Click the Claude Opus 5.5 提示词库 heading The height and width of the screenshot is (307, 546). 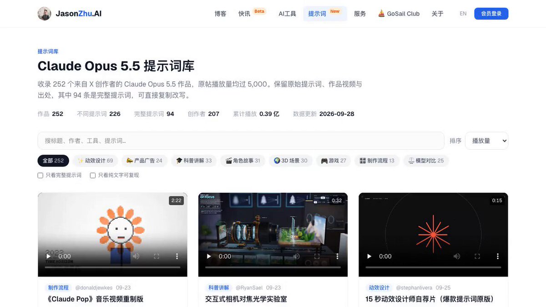116,66
